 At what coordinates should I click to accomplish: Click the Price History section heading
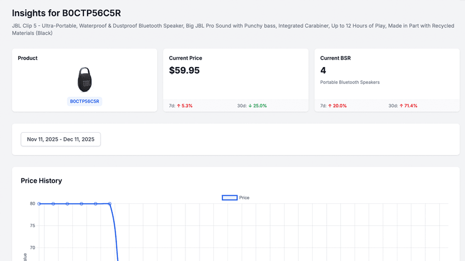click(x=41, y=181)
